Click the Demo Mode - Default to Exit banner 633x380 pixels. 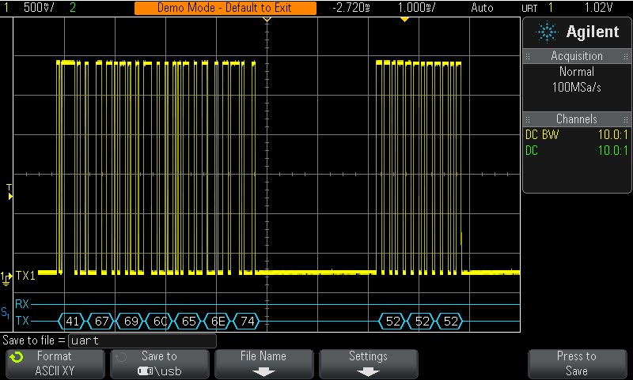[226, 8]
